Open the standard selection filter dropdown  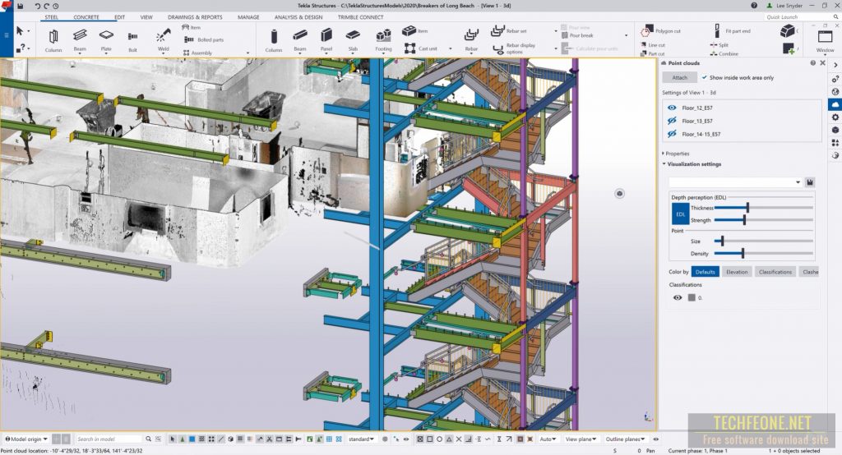click(362, 439)
